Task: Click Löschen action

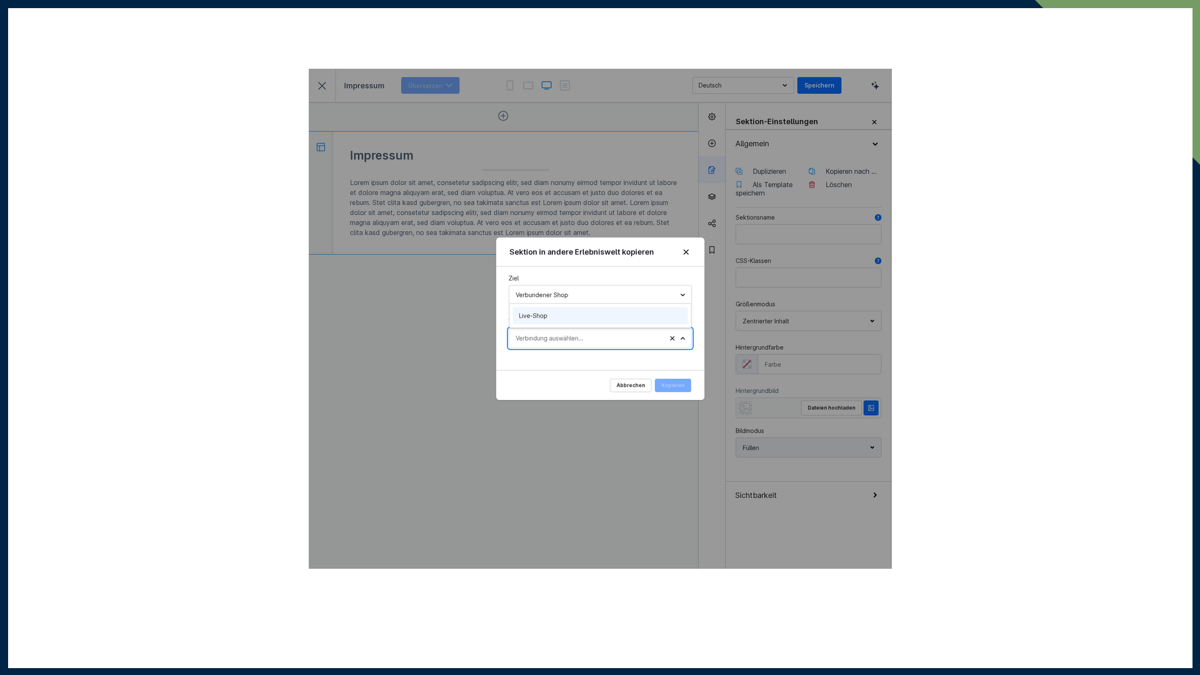Action: coord(831,185)
